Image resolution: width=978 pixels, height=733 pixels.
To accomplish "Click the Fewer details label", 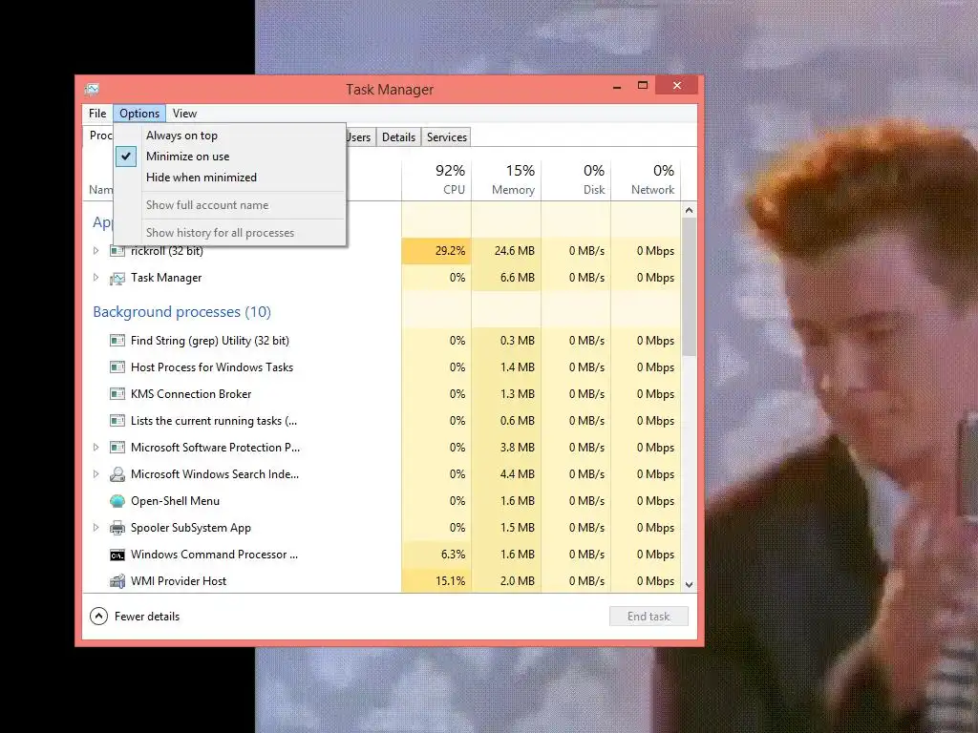I will tap(147, 617).
